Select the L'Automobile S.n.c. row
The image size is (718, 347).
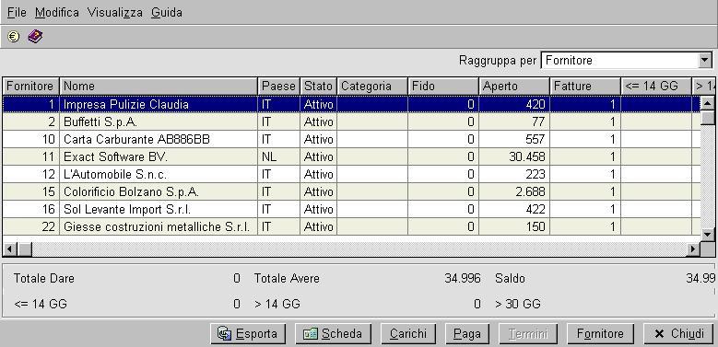(x=352, y=174)
